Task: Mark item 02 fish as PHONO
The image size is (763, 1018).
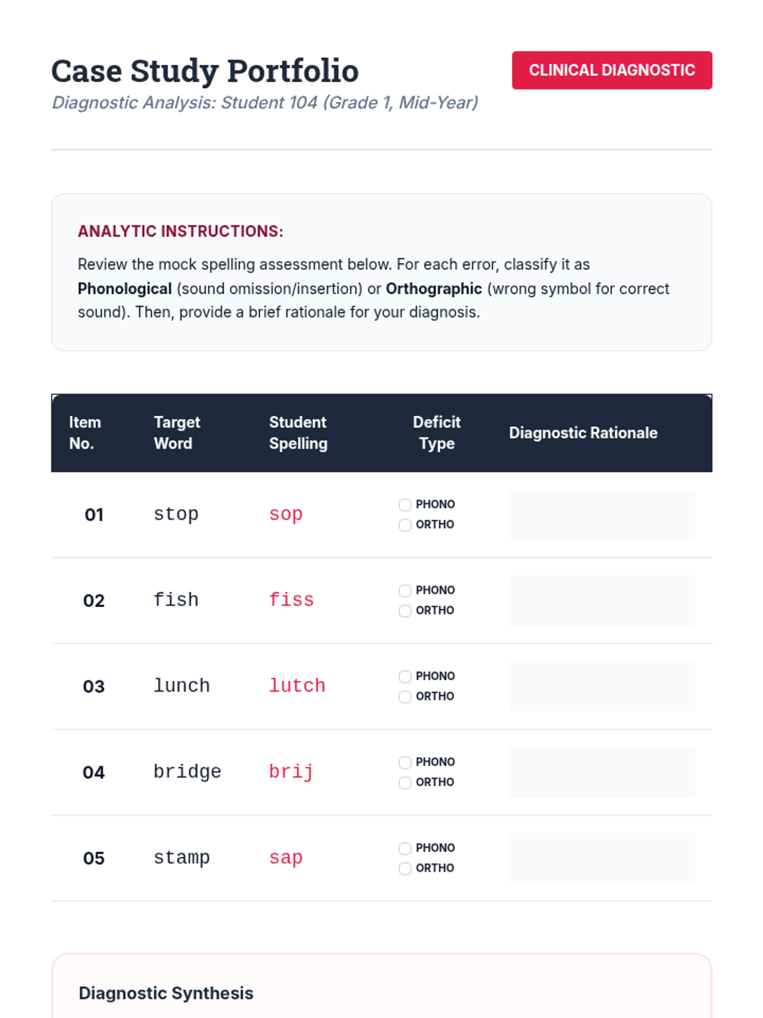Action: point(405,591)
